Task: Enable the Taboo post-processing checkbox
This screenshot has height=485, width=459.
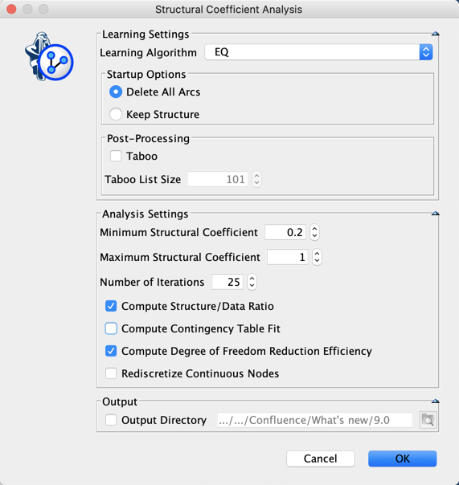Action: (x=116, y=156)
